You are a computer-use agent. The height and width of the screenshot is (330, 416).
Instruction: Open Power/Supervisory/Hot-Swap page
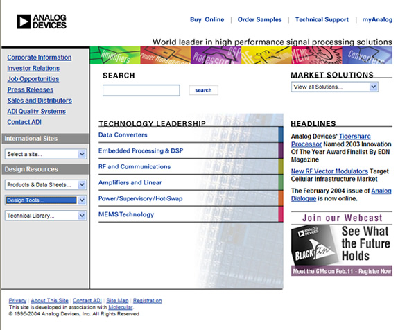click(x=140, y=198)
